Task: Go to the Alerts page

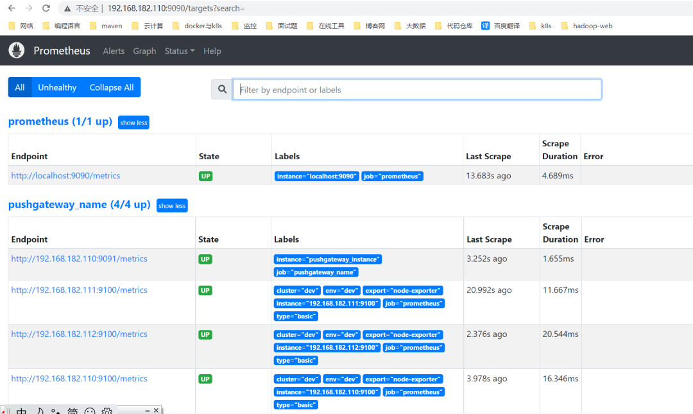Action: point(114,51)
